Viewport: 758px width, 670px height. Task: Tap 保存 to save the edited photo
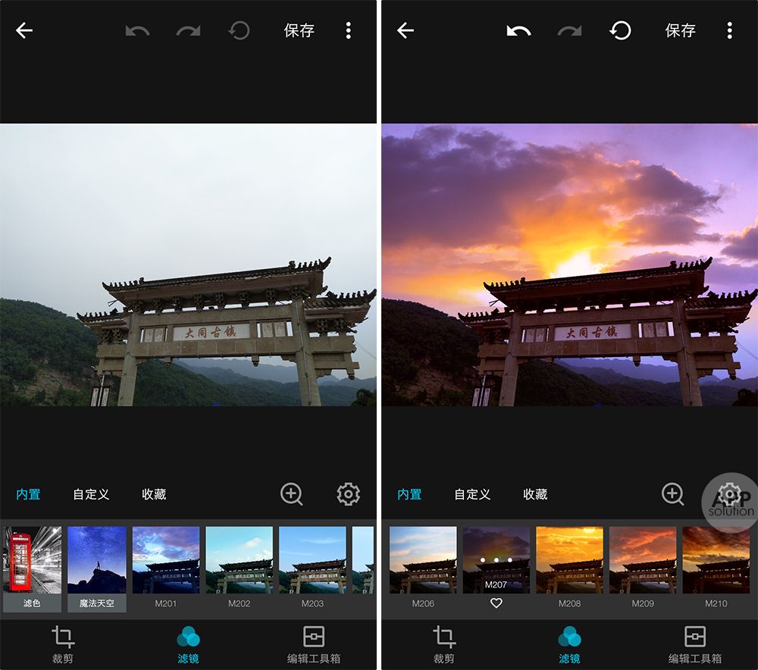click(299, 30)
